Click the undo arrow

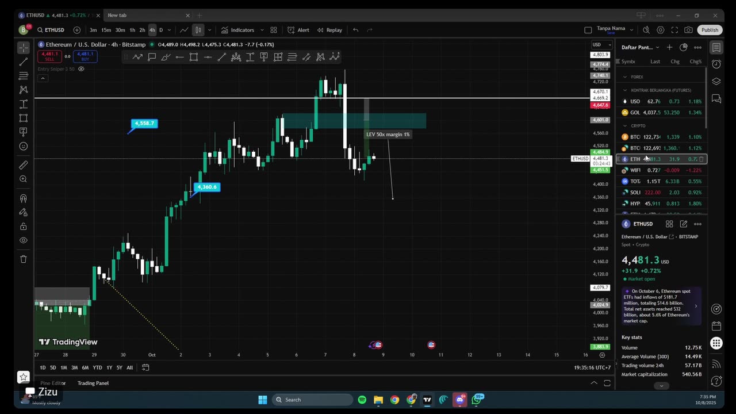tap(355, 30)
